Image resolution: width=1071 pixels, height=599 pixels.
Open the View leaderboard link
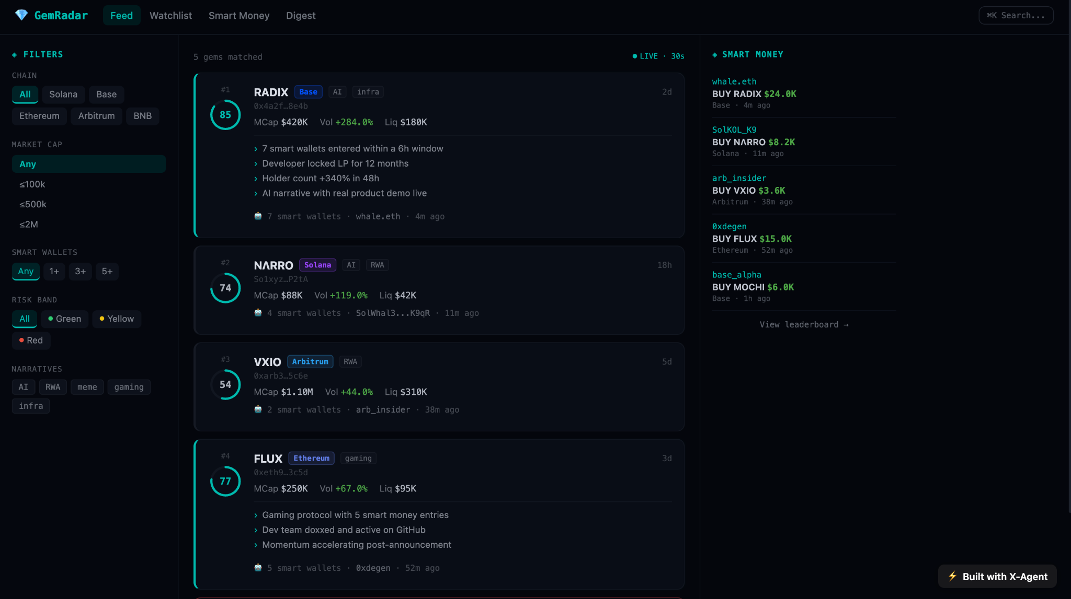click(804, 325)
